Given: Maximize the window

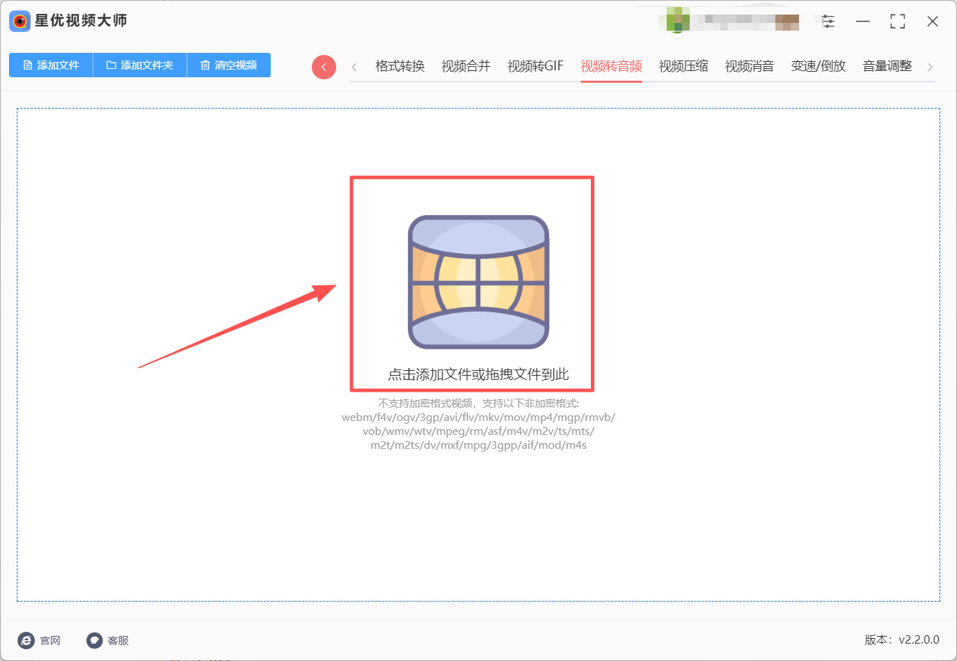Looking at the screenshot, I should pos(898,21).
